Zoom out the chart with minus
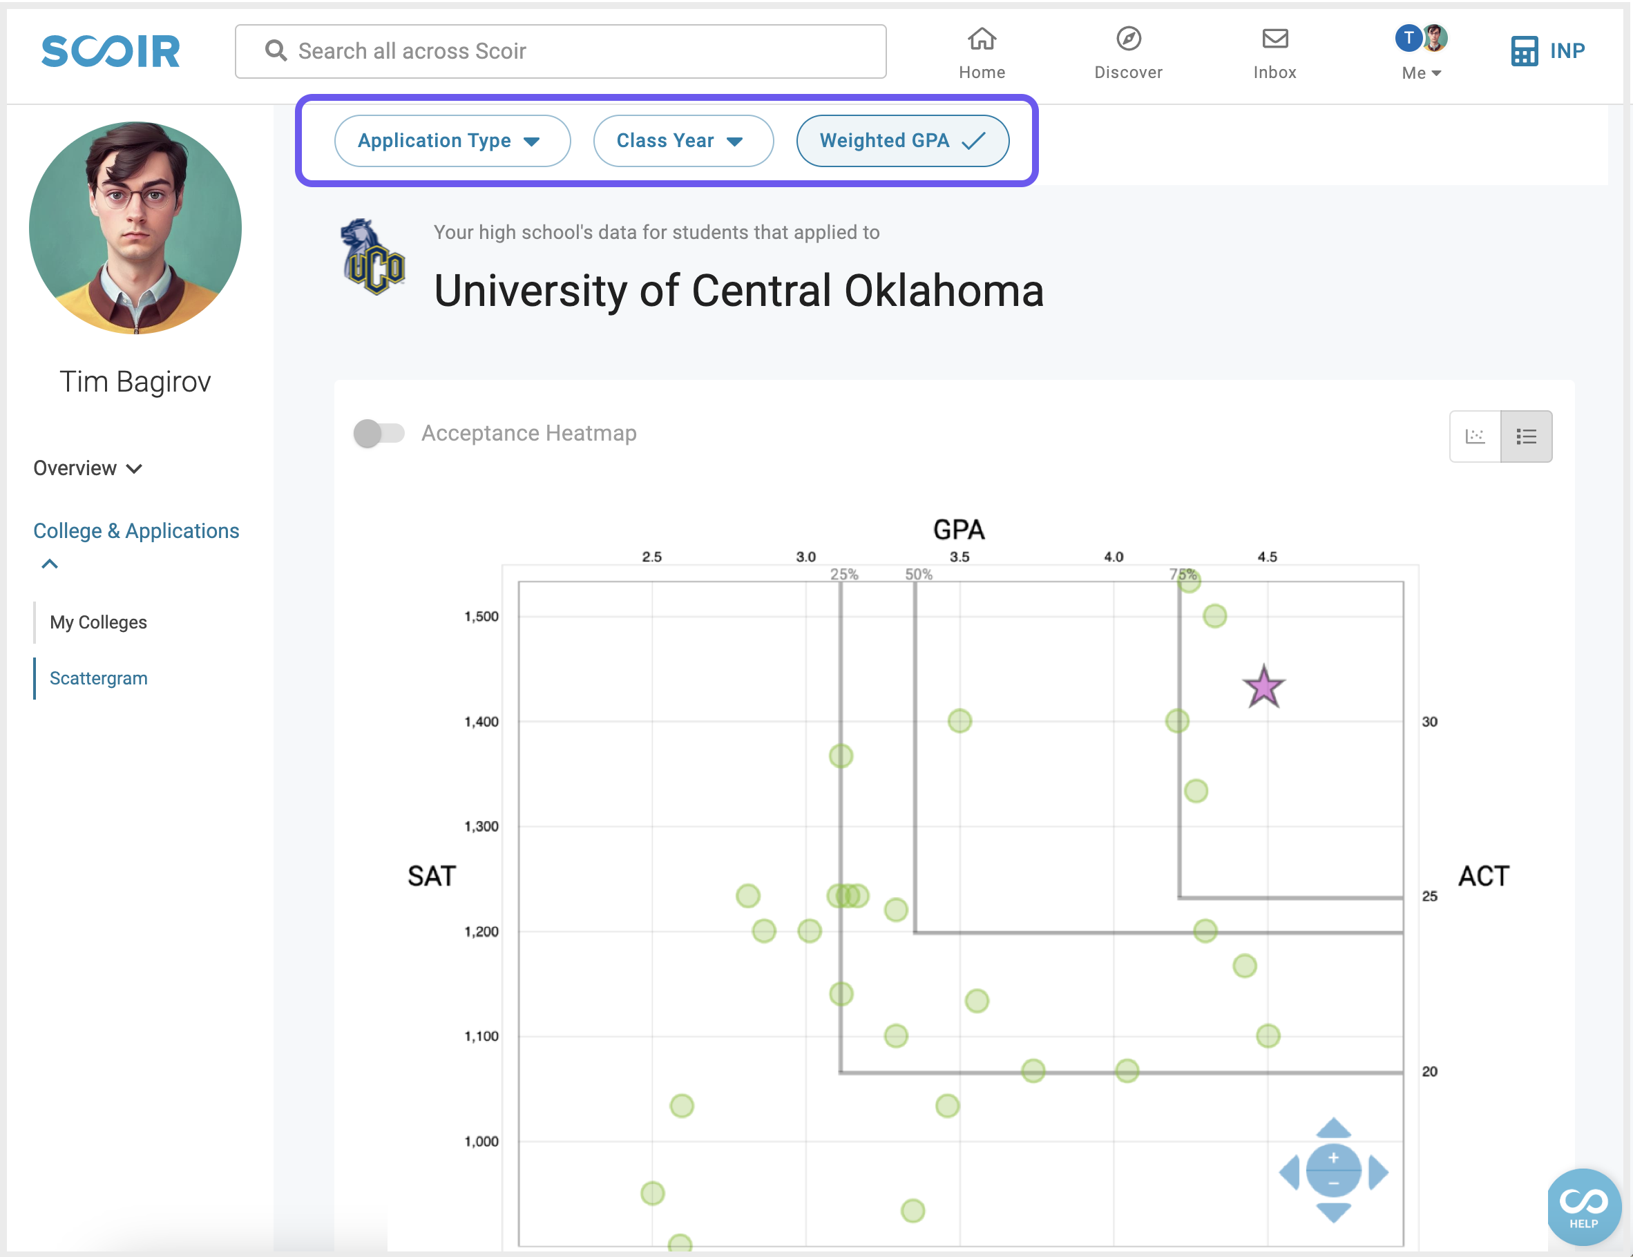Viewport: 1633px width, 1257px height. coord(1333,1184)
